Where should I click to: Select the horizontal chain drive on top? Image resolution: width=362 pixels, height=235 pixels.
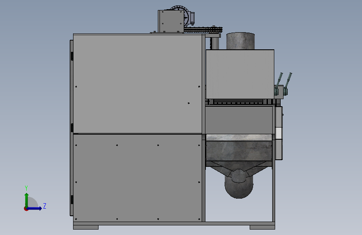[203, 30]
